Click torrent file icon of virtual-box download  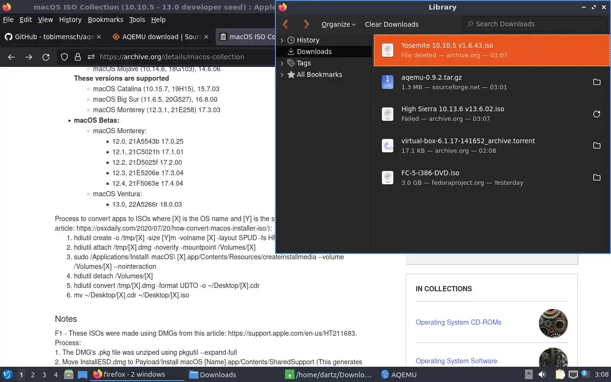(388, 146)
